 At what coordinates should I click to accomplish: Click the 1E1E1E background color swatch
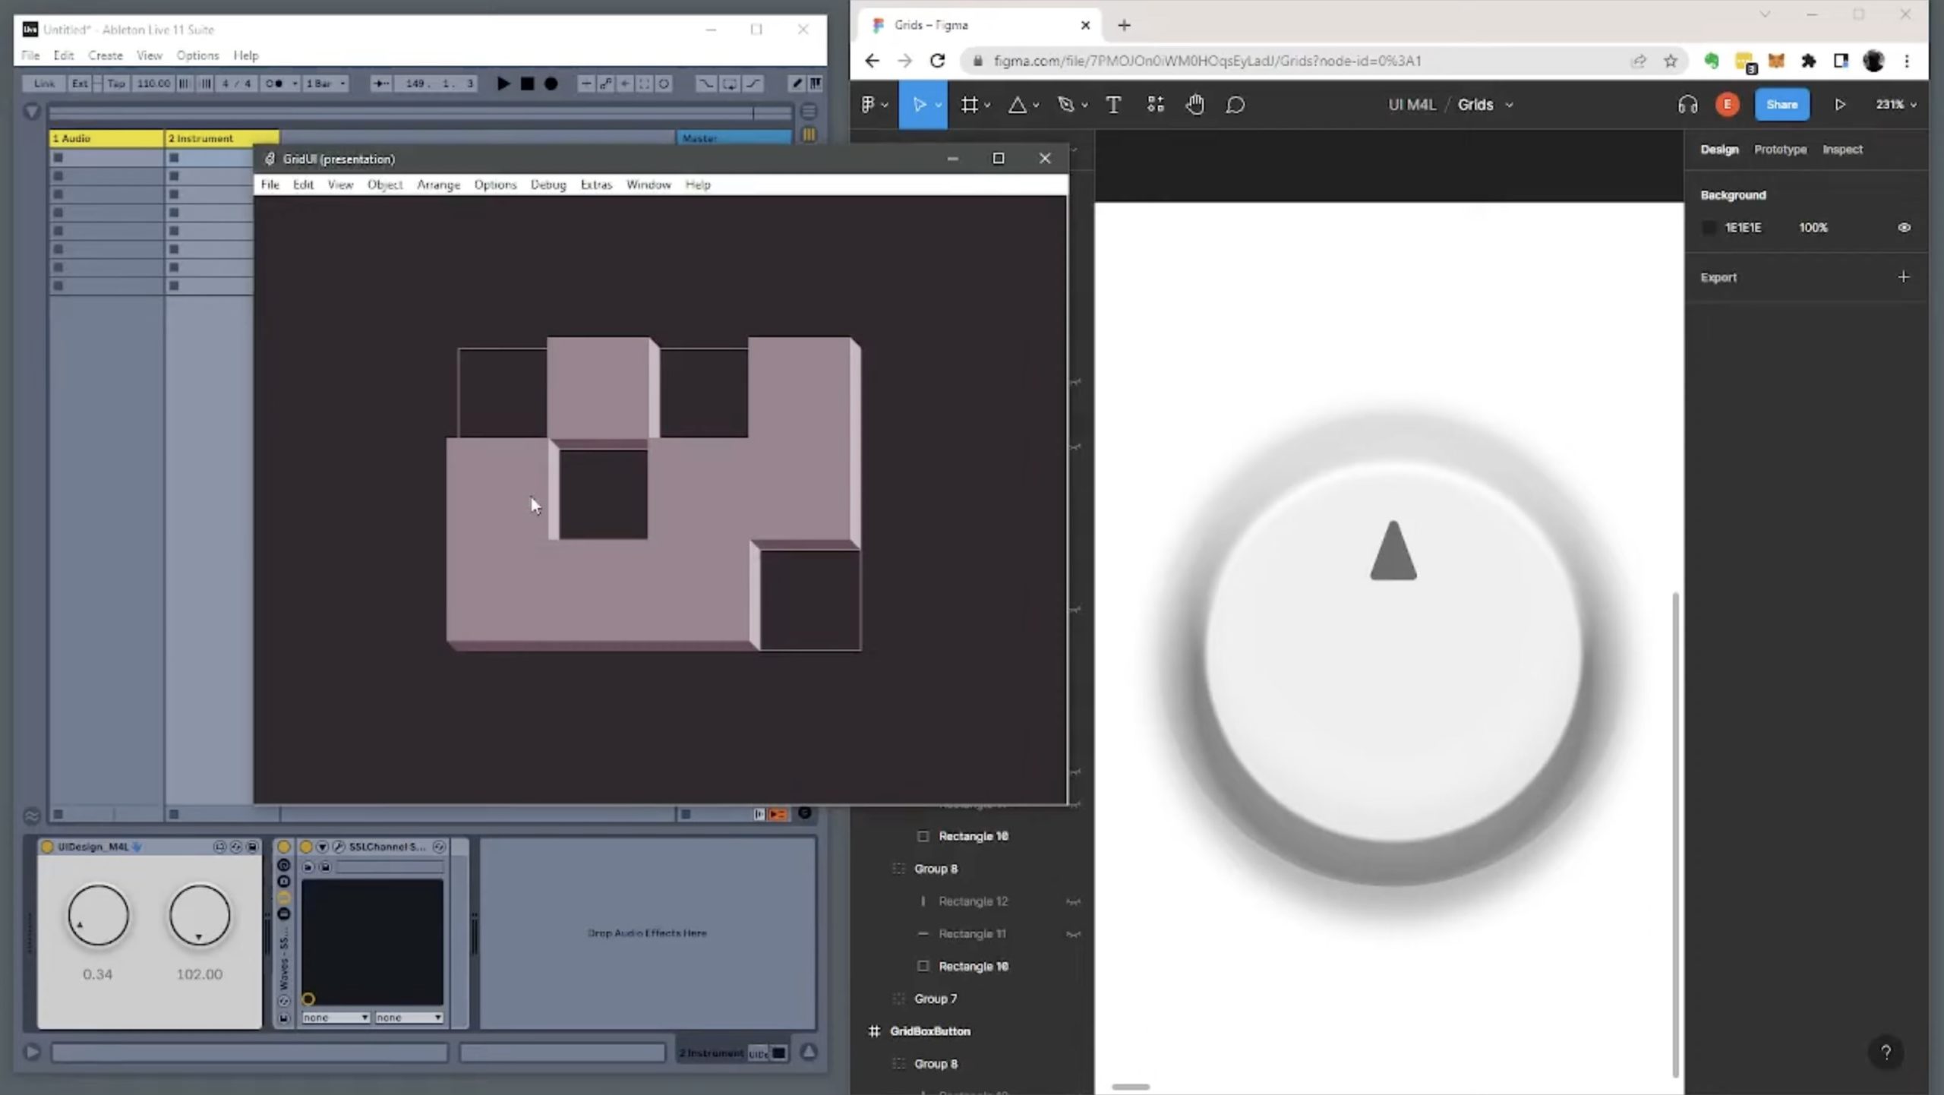pyautogui.click(x=1709, y=227)
